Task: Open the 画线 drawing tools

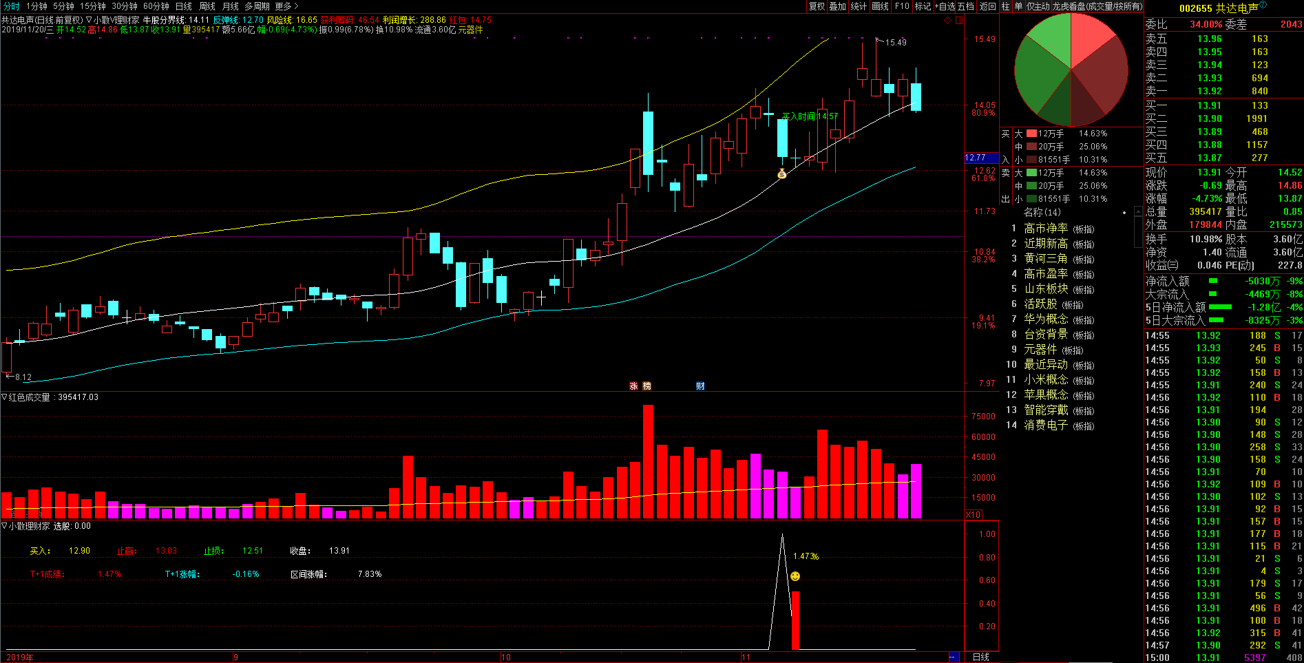Action: point(881,6)
